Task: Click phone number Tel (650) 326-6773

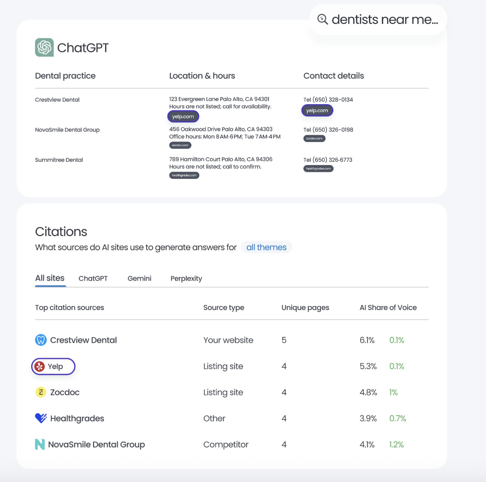Action: [328, 160]
